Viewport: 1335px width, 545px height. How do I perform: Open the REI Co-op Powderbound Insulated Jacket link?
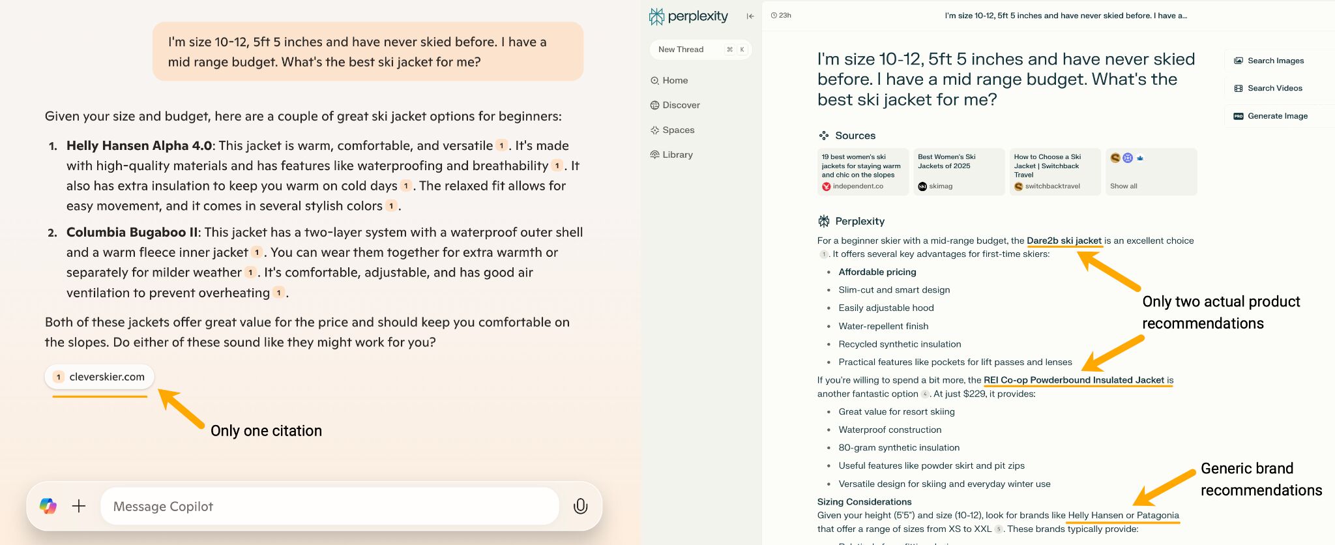(1074, 380)
